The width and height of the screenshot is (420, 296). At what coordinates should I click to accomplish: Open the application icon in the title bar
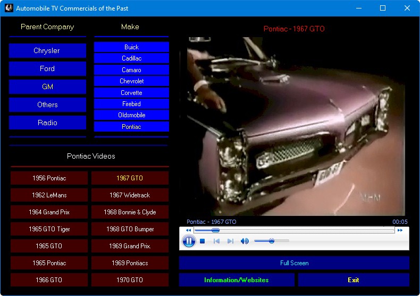pyautogui.click(x=9, y=8)
